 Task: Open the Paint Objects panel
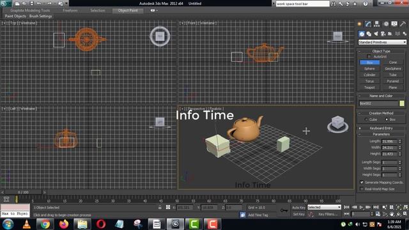click(x=15, y=16)
